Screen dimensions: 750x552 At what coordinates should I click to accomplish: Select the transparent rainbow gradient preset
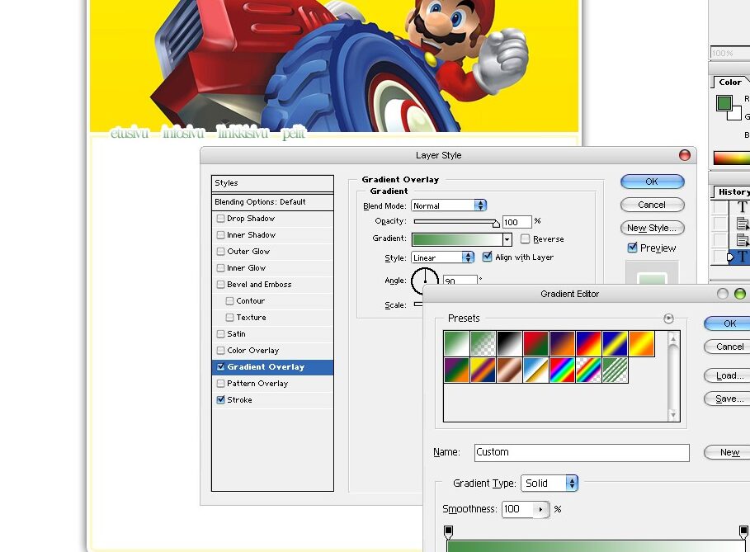tap(589, 370)
